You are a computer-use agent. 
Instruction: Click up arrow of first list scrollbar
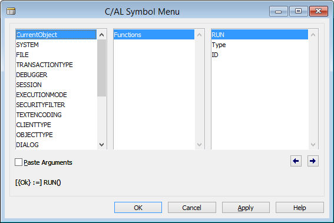101,35
